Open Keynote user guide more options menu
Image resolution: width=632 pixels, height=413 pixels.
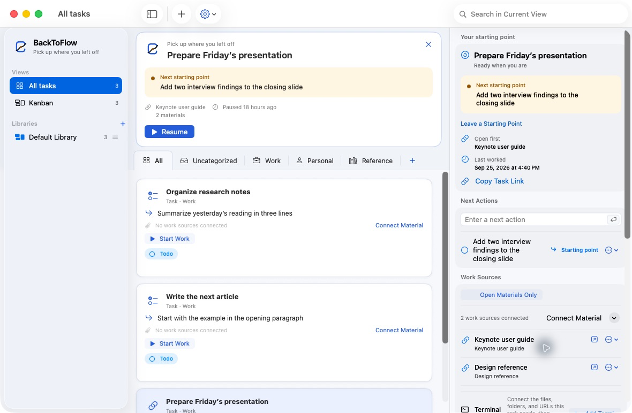[x=612, y=339]
